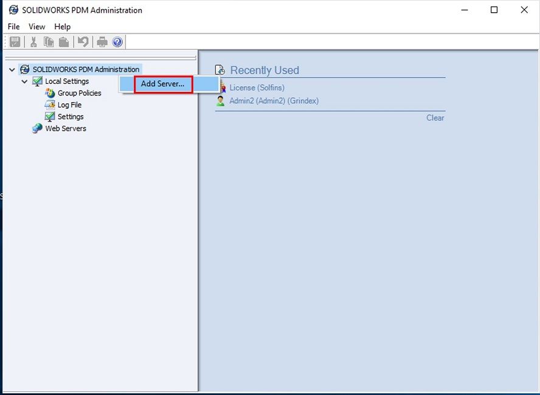Select Group Policies in the tree
This screenshot has height=395, width=540.
point(79,93)
